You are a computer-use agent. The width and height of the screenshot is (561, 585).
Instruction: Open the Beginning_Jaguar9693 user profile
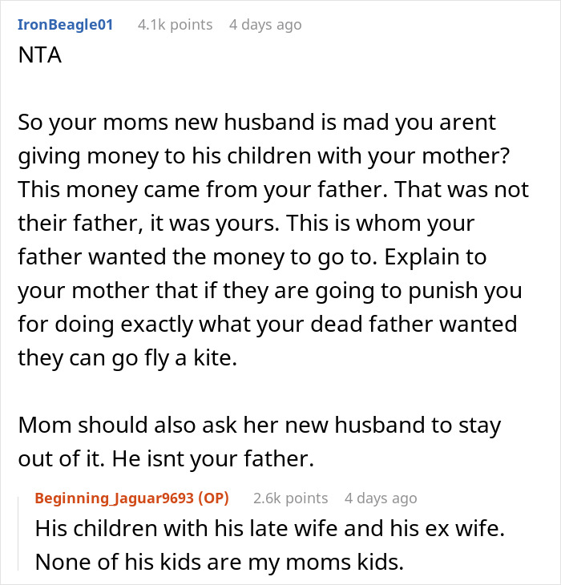pyautogui.click(x=114, y=498)
